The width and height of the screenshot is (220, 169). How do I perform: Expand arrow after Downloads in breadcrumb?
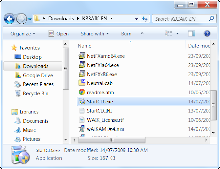tap(78, 19)
